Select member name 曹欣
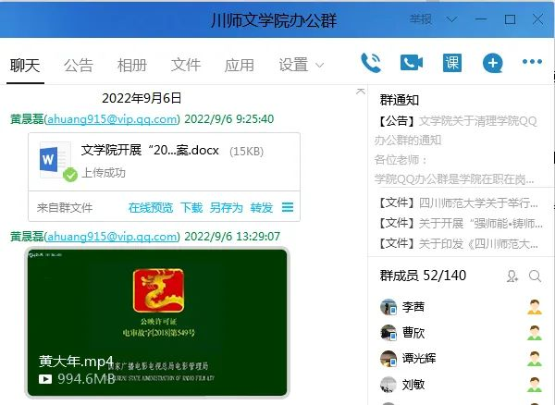Viewport: 555px width, 405px height. coord(413,333)
